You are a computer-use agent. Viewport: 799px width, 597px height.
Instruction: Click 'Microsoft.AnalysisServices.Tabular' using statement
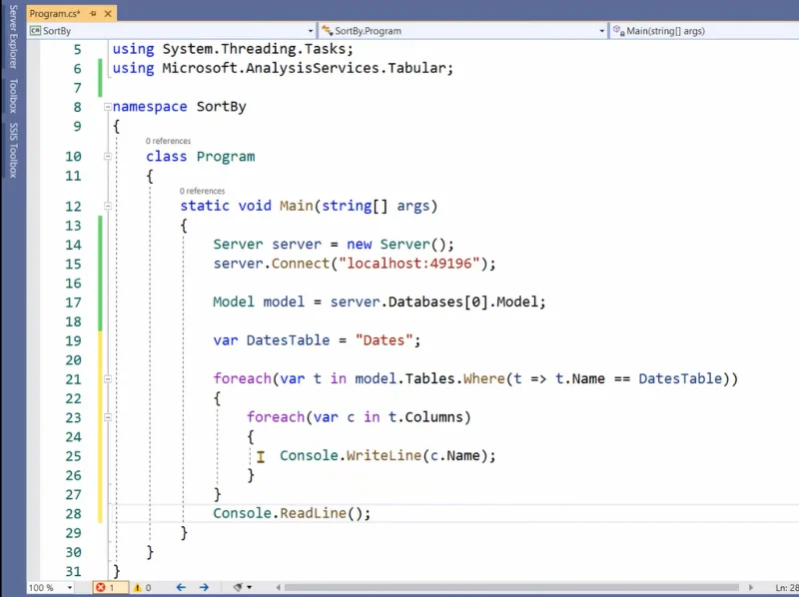(304, 68)
